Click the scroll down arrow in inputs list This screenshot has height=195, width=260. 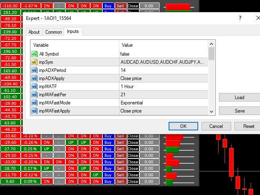(x=211, y=112)
